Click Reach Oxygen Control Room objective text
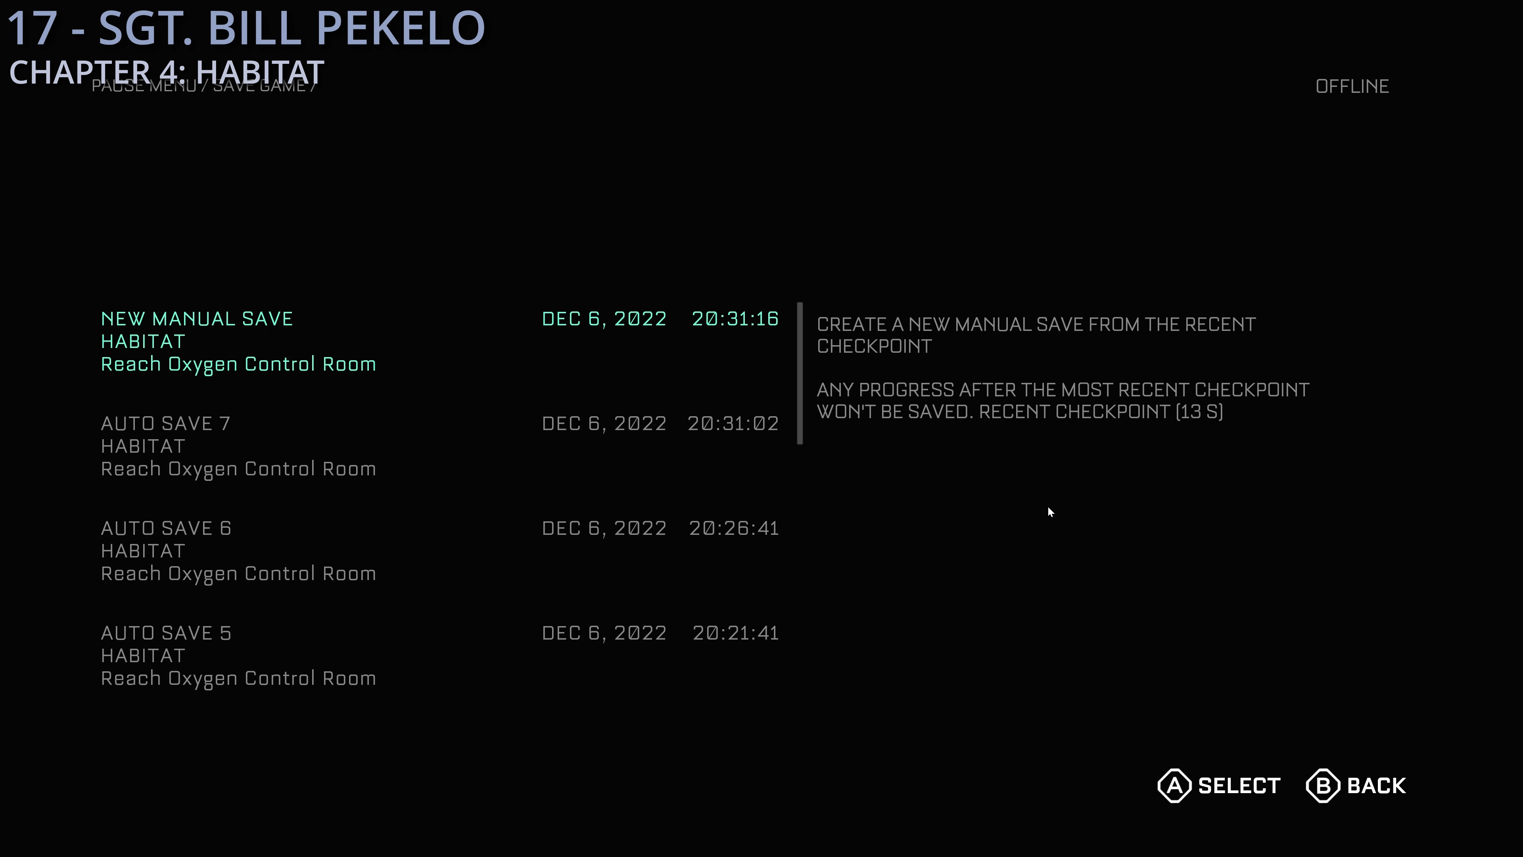 pos(239,364)
